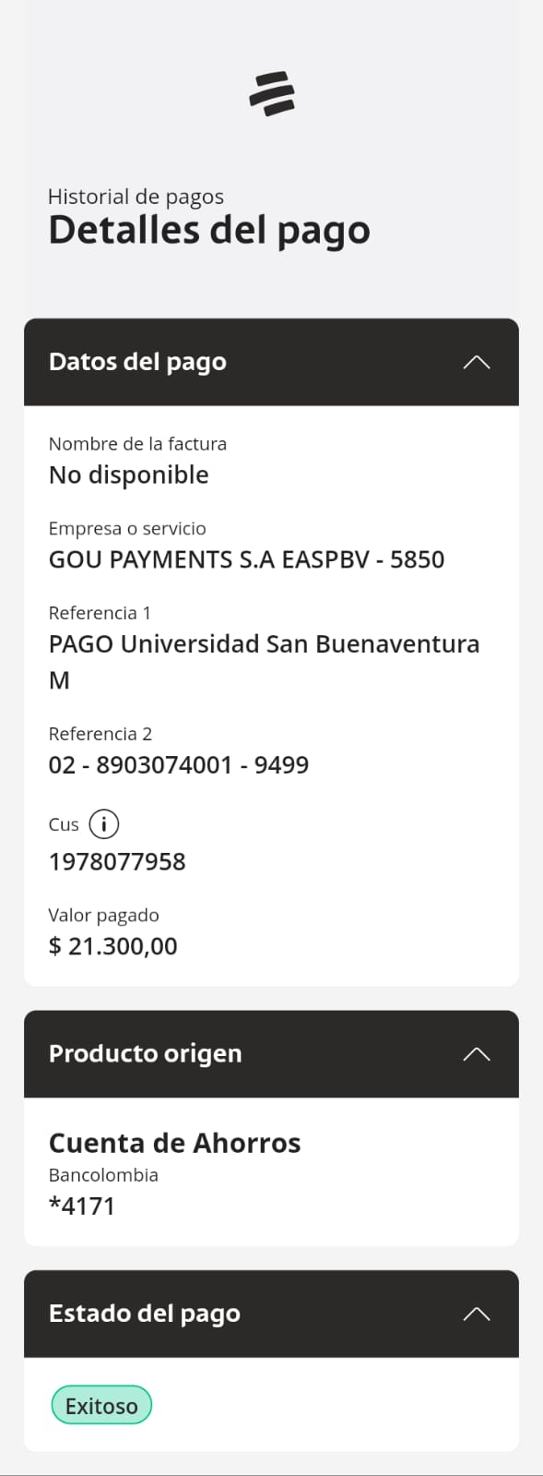The height and width of the screenshot is (1476, 543).
Task: Click the No disponible invoice name
Action: 128,475
